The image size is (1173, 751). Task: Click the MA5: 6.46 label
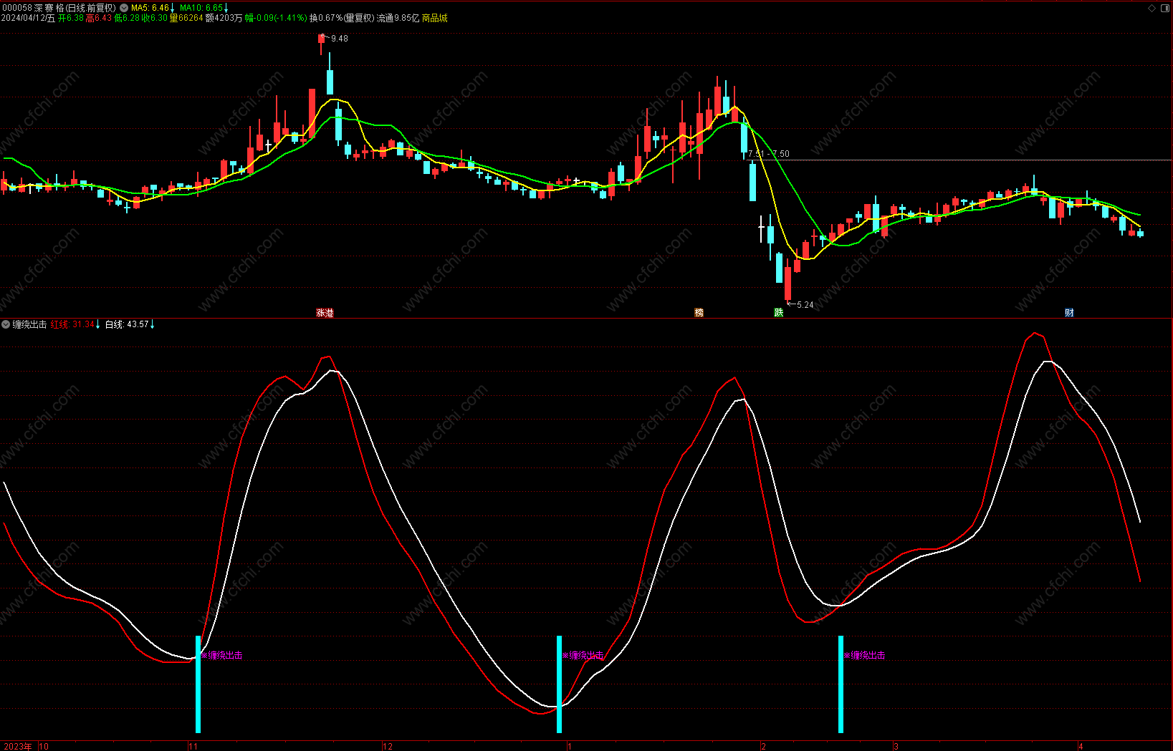click(x=150, y=8)
